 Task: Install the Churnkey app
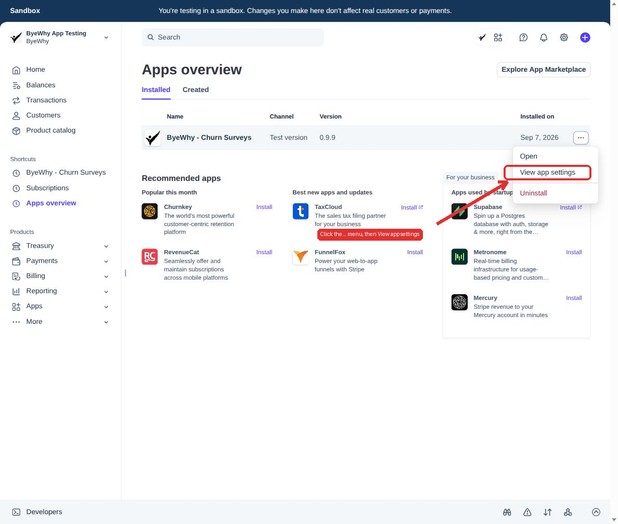coord(264,207)
